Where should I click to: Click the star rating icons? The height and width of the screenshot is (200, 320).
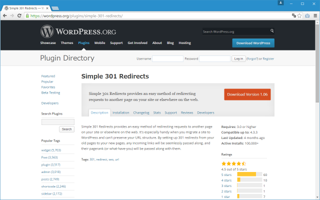point(233,163)
